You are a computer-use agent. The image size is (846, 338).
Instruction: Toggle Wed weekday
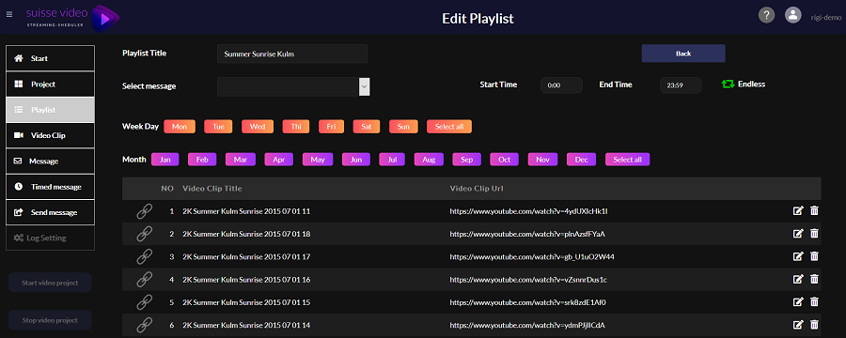tap(258, 127)
